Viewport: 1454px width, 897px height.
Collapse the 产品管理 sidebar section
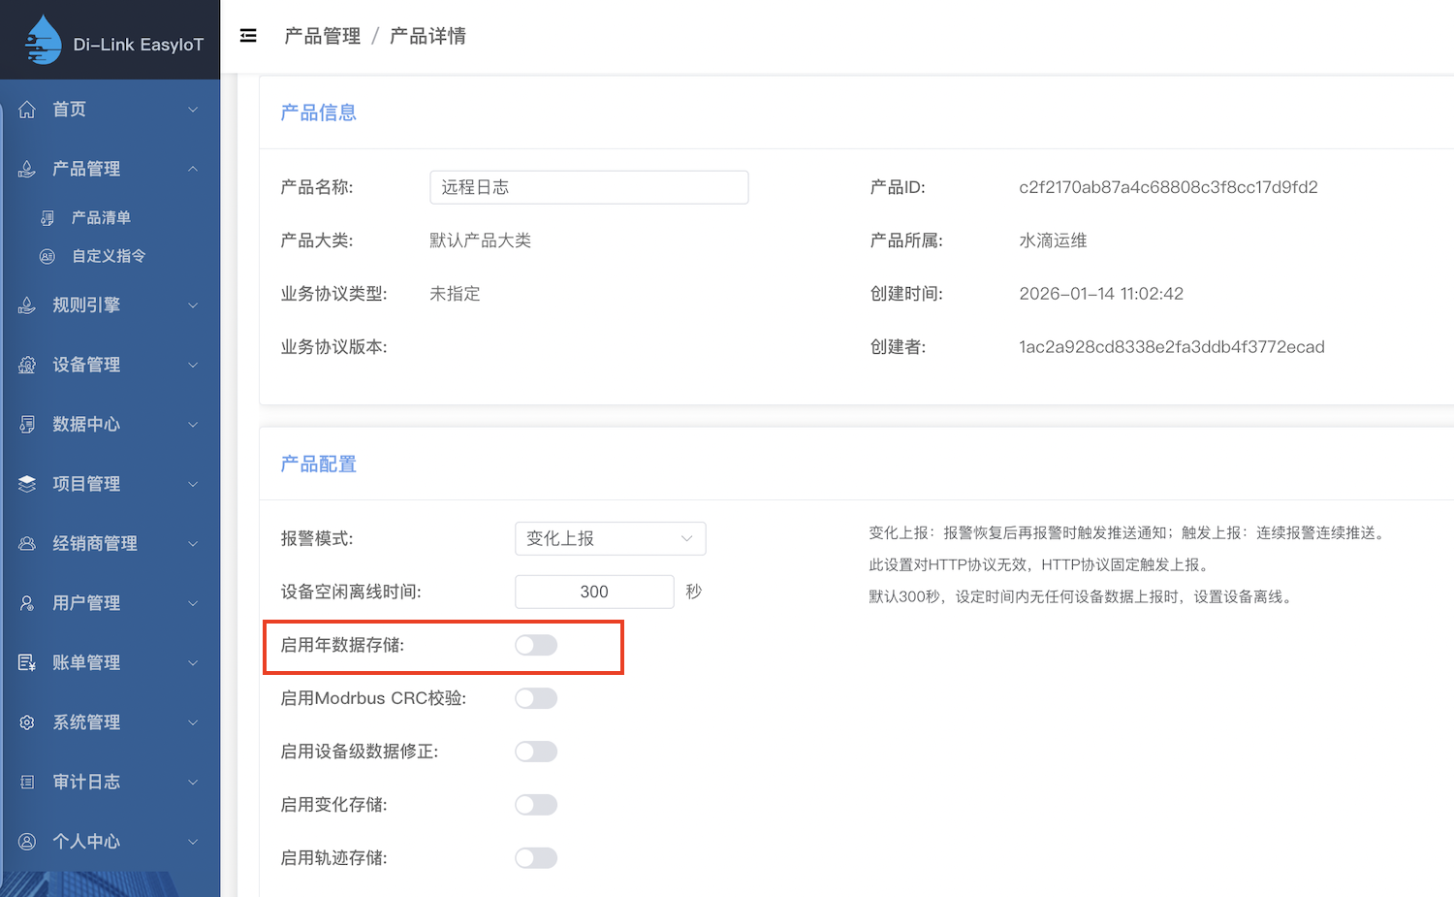point(109,169)
